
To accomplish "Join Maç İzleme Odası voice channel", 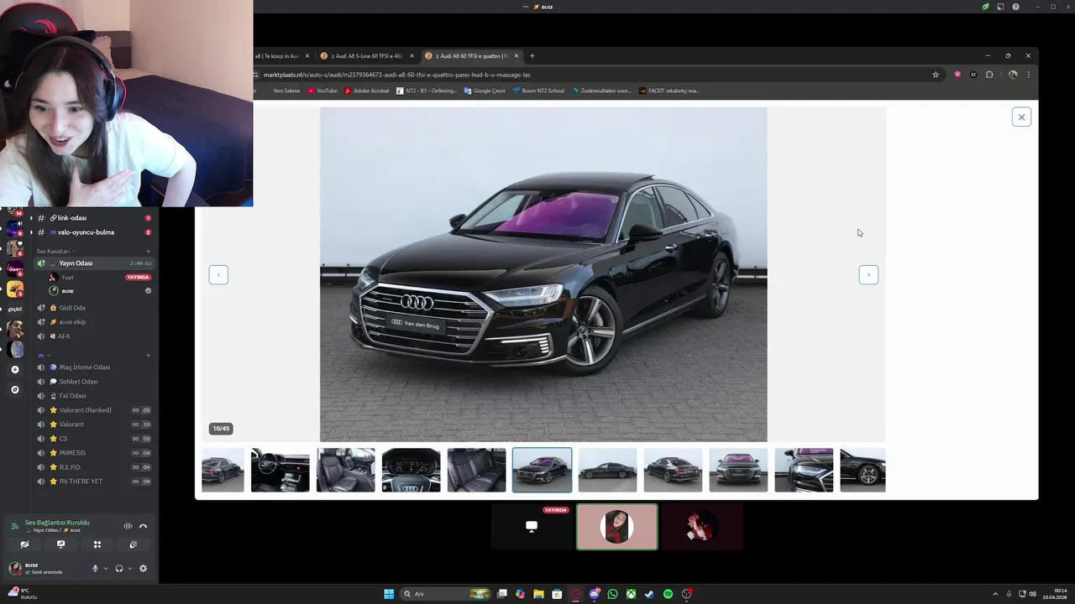I will point(93,367).
